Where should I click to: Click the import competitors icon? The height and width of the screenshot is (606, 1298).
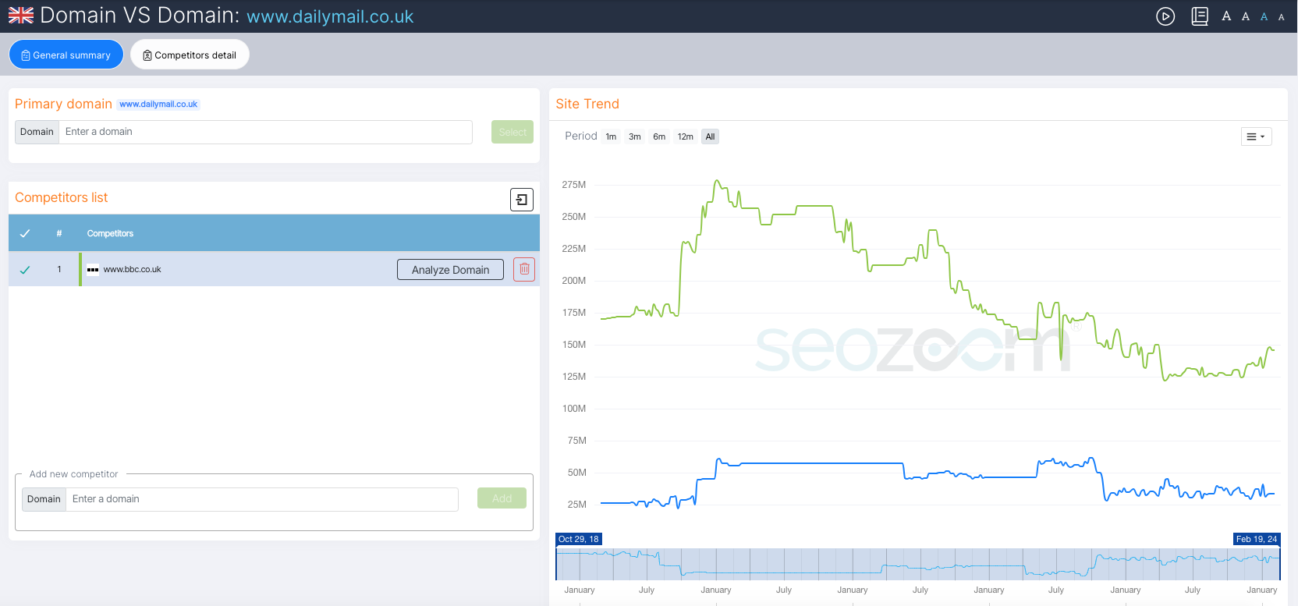click(522, 200)
